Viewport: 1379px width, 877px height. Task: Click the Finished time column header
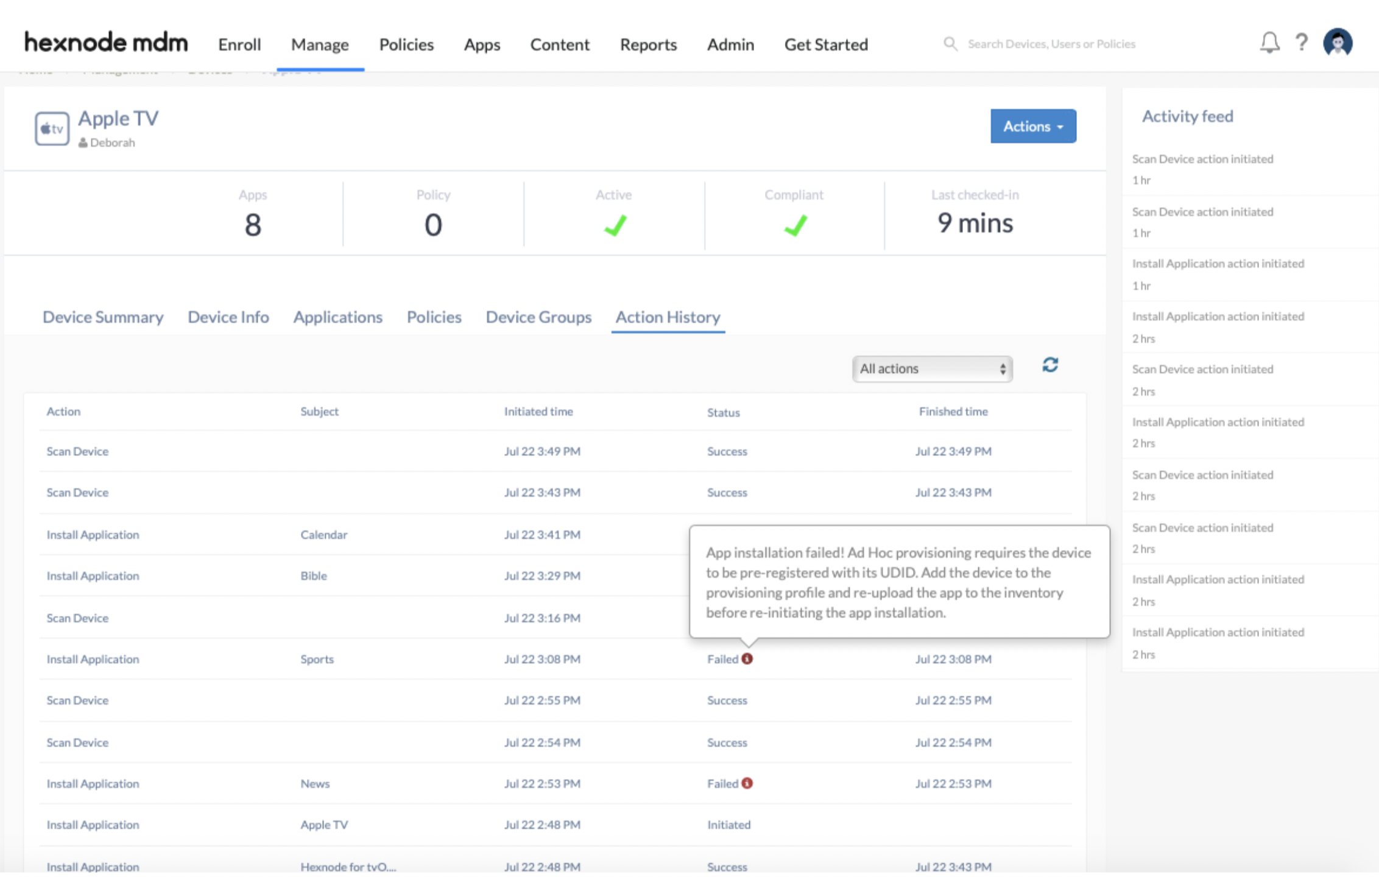953,411
